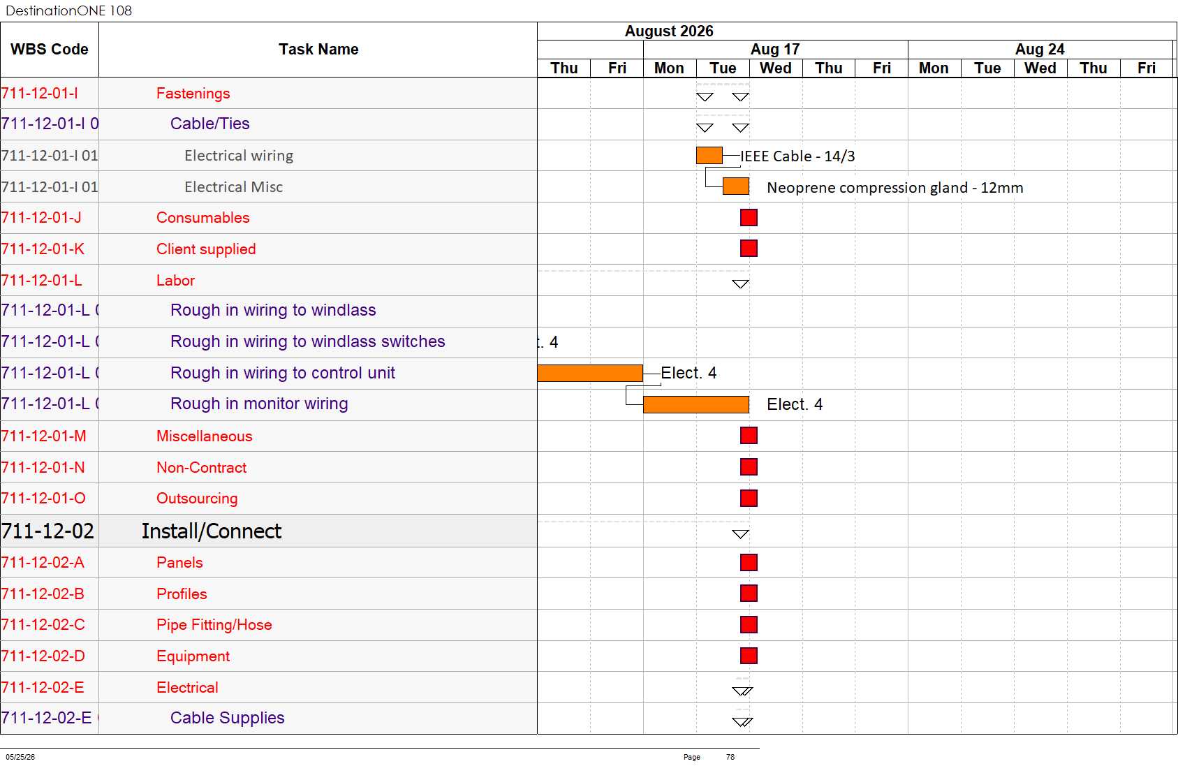Select the Consumables task name

tap(203, 218)
